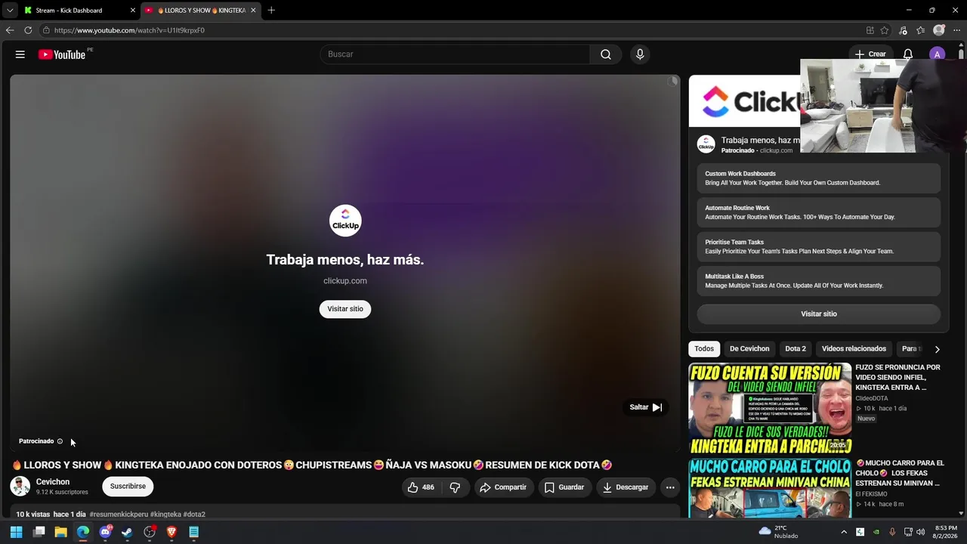The width and height of the screenshot is (967, 544).
Task: Click the Crear create button
Action: [870, 54]
